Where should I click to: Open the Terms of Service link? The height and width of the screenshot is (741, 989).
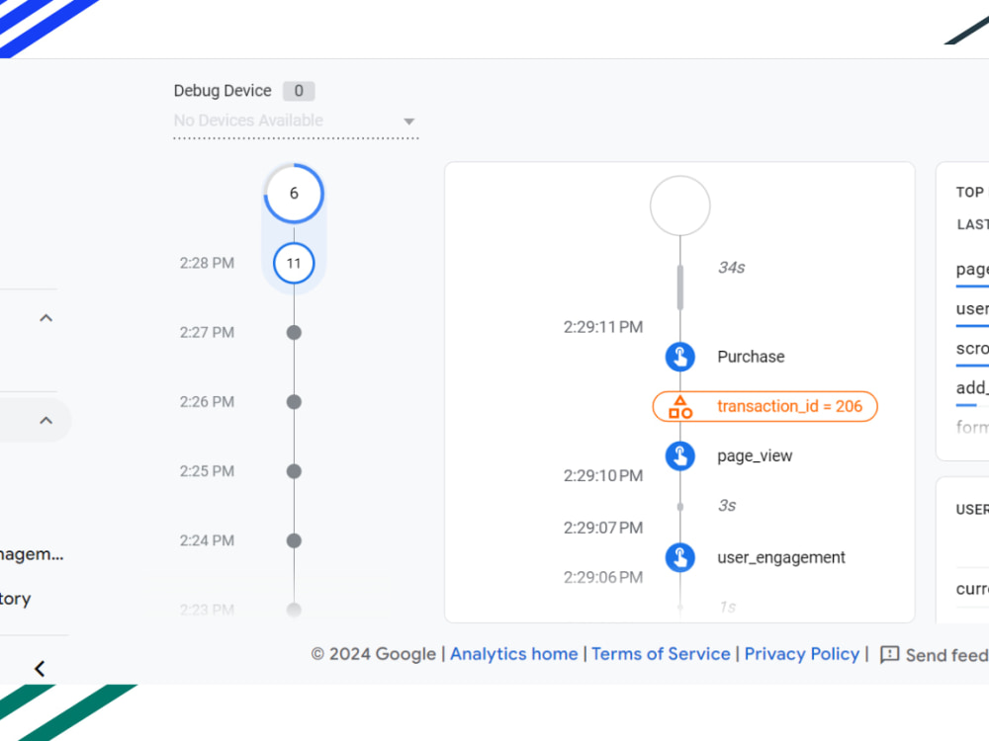(661, 654)
